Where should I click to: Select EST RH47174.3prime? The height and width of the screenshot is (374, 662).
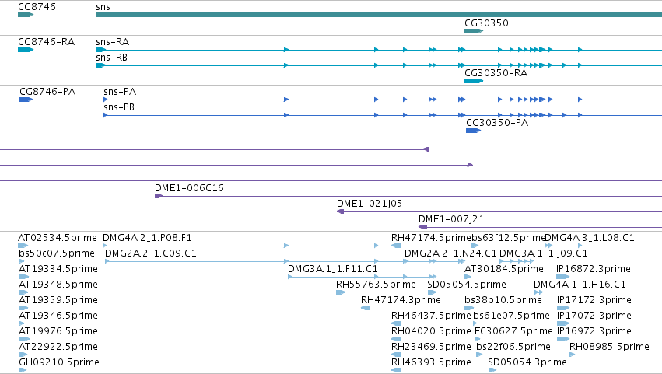(x=366, y=308)
